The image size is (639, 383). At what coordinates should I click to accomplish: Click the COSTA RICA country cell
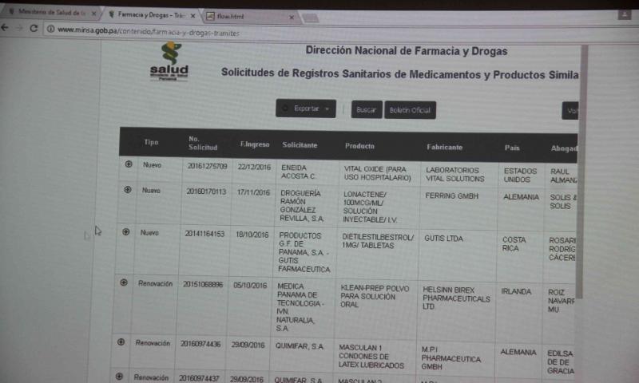click(x=514, y=244)
